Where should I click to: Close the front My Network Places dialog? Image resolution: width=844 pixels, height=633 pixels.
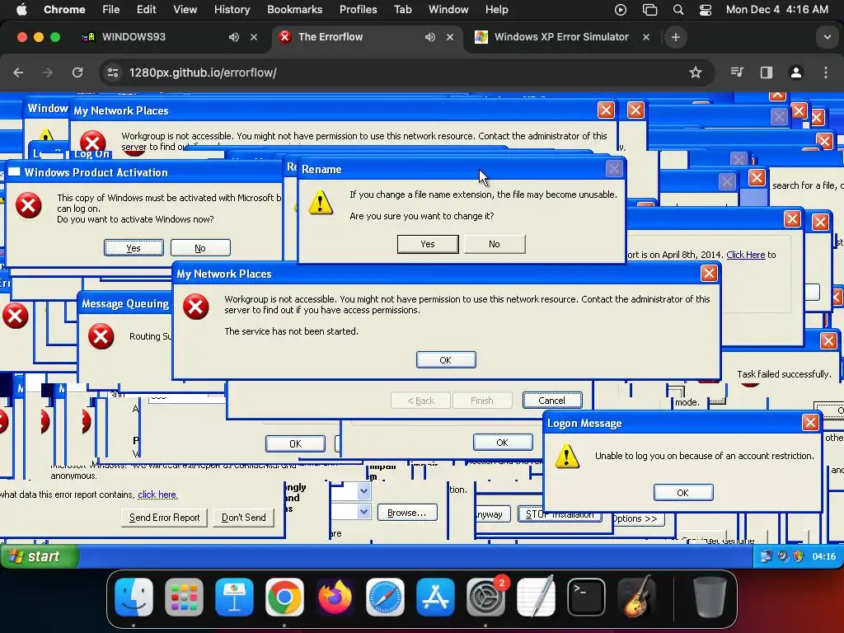709,274
